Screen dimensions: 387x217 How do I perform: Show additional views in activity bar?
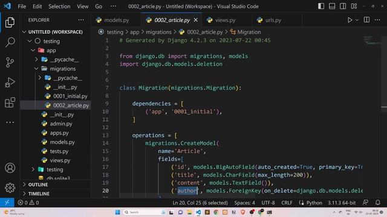[10, 122]
